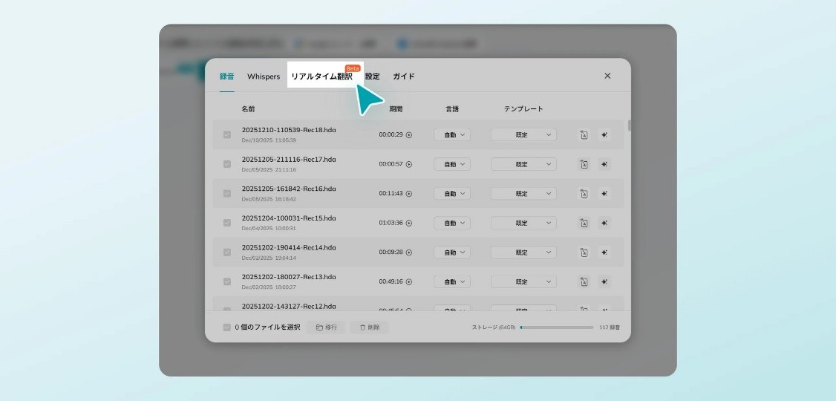
Task: Toggle the select-all files checkbox
Action: (227, 327)
